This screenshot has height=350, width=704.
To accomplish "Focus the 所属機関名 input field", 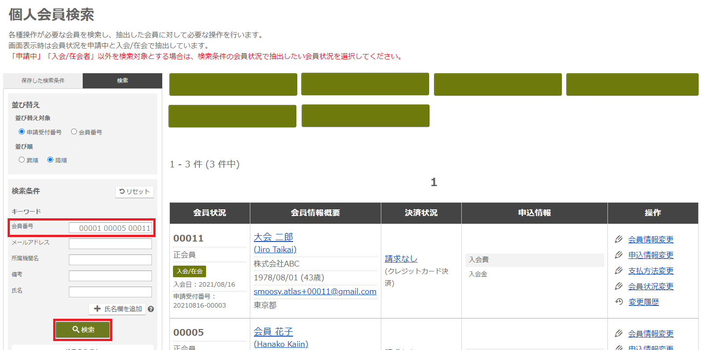I will 110,260.
